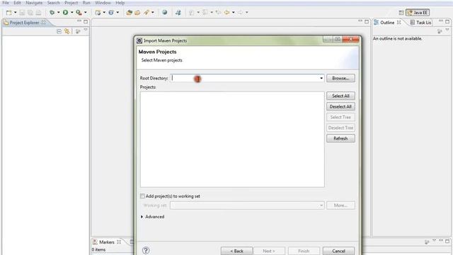This screenshot has width=453, height=255.
Task: Click the green Run icon
Action: pyautogui.click(x=66, y=13)
